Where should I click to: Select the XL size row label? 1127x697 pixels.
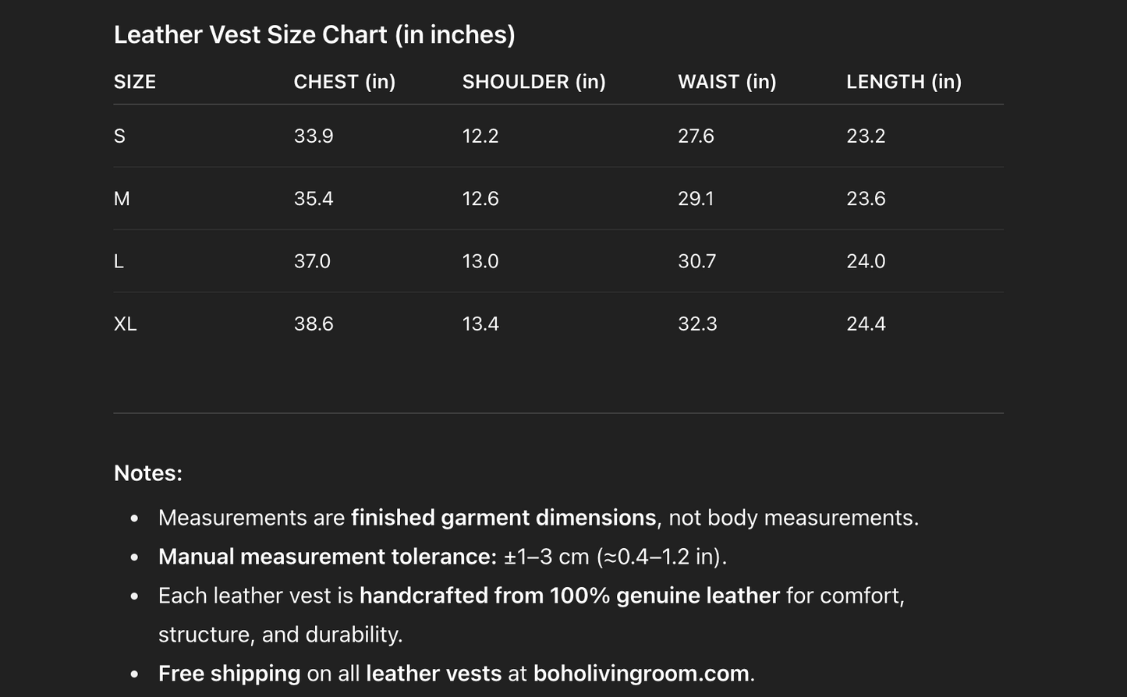pyautogui.click(x=125, y=324)
